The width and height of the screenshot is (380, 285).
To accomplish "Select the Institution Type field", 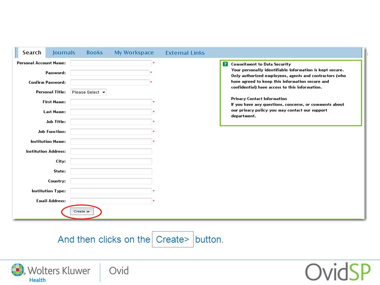I will click(x=111, y=191).
